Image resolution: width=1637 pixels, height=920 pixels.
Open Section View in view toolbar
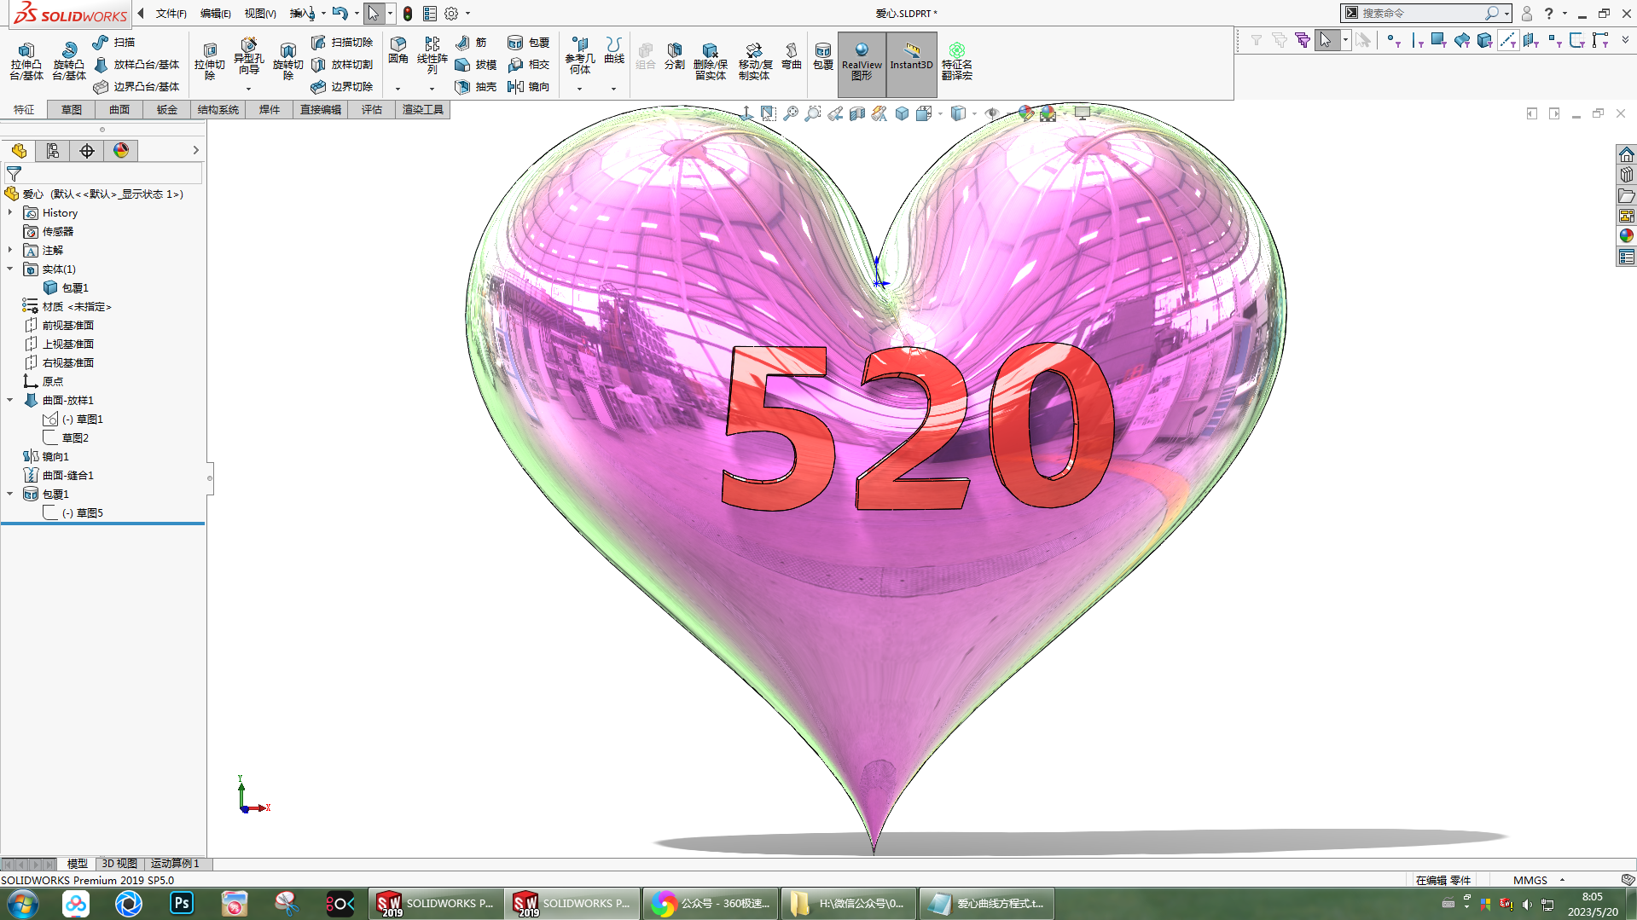tap(857, 113)
